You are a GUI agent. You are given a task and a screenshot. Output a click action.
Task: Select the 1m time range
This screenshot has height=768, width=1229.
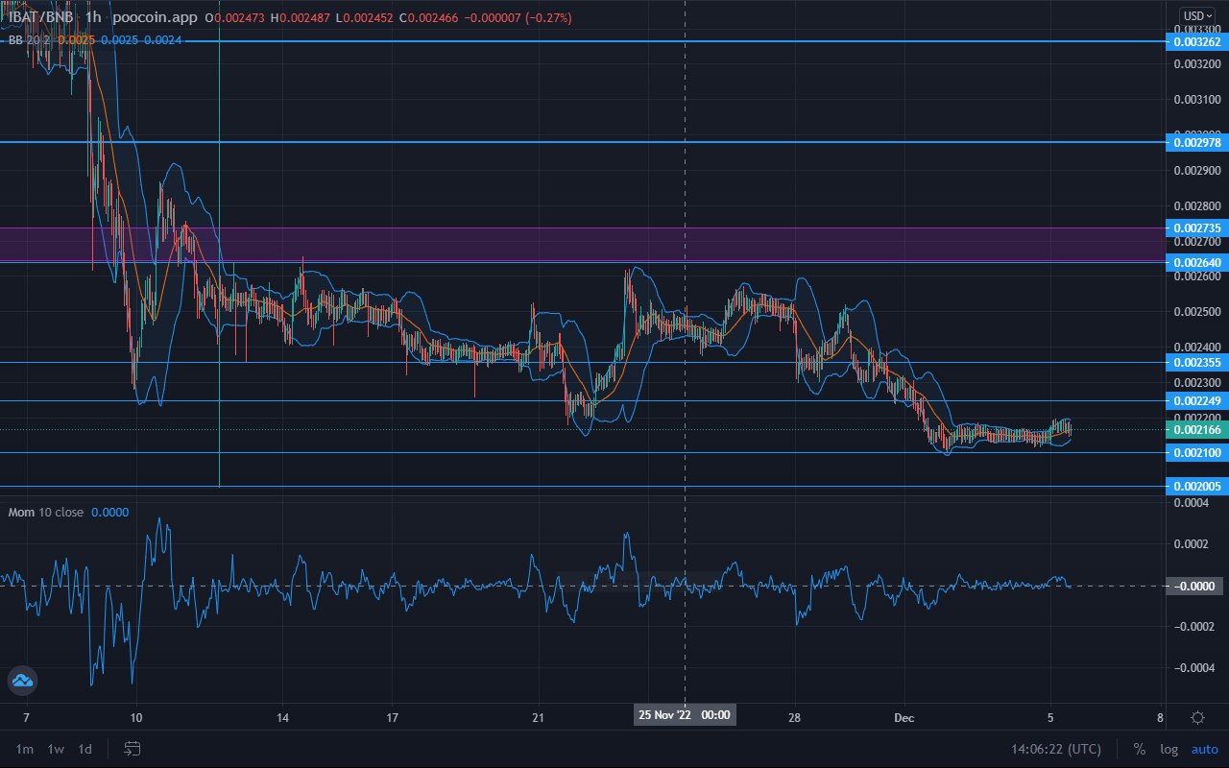(25, 749)
